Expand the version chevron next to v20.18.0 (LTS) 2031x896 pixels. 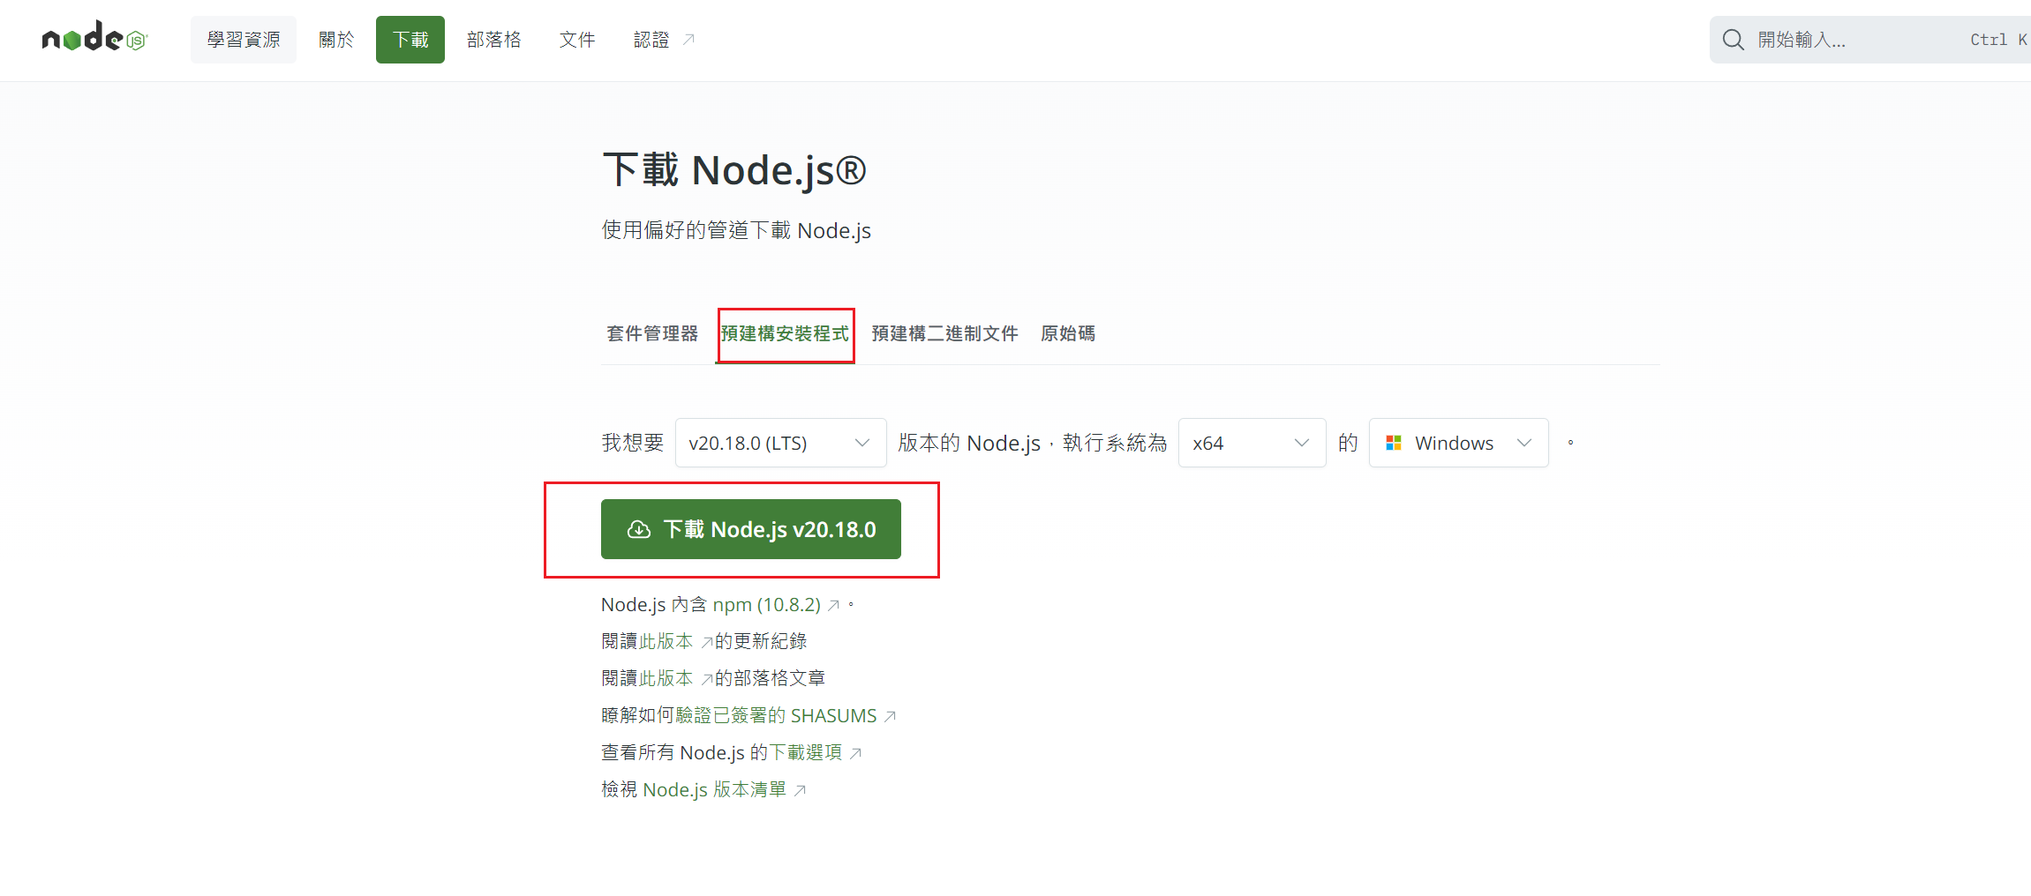[x=862, y=443]
